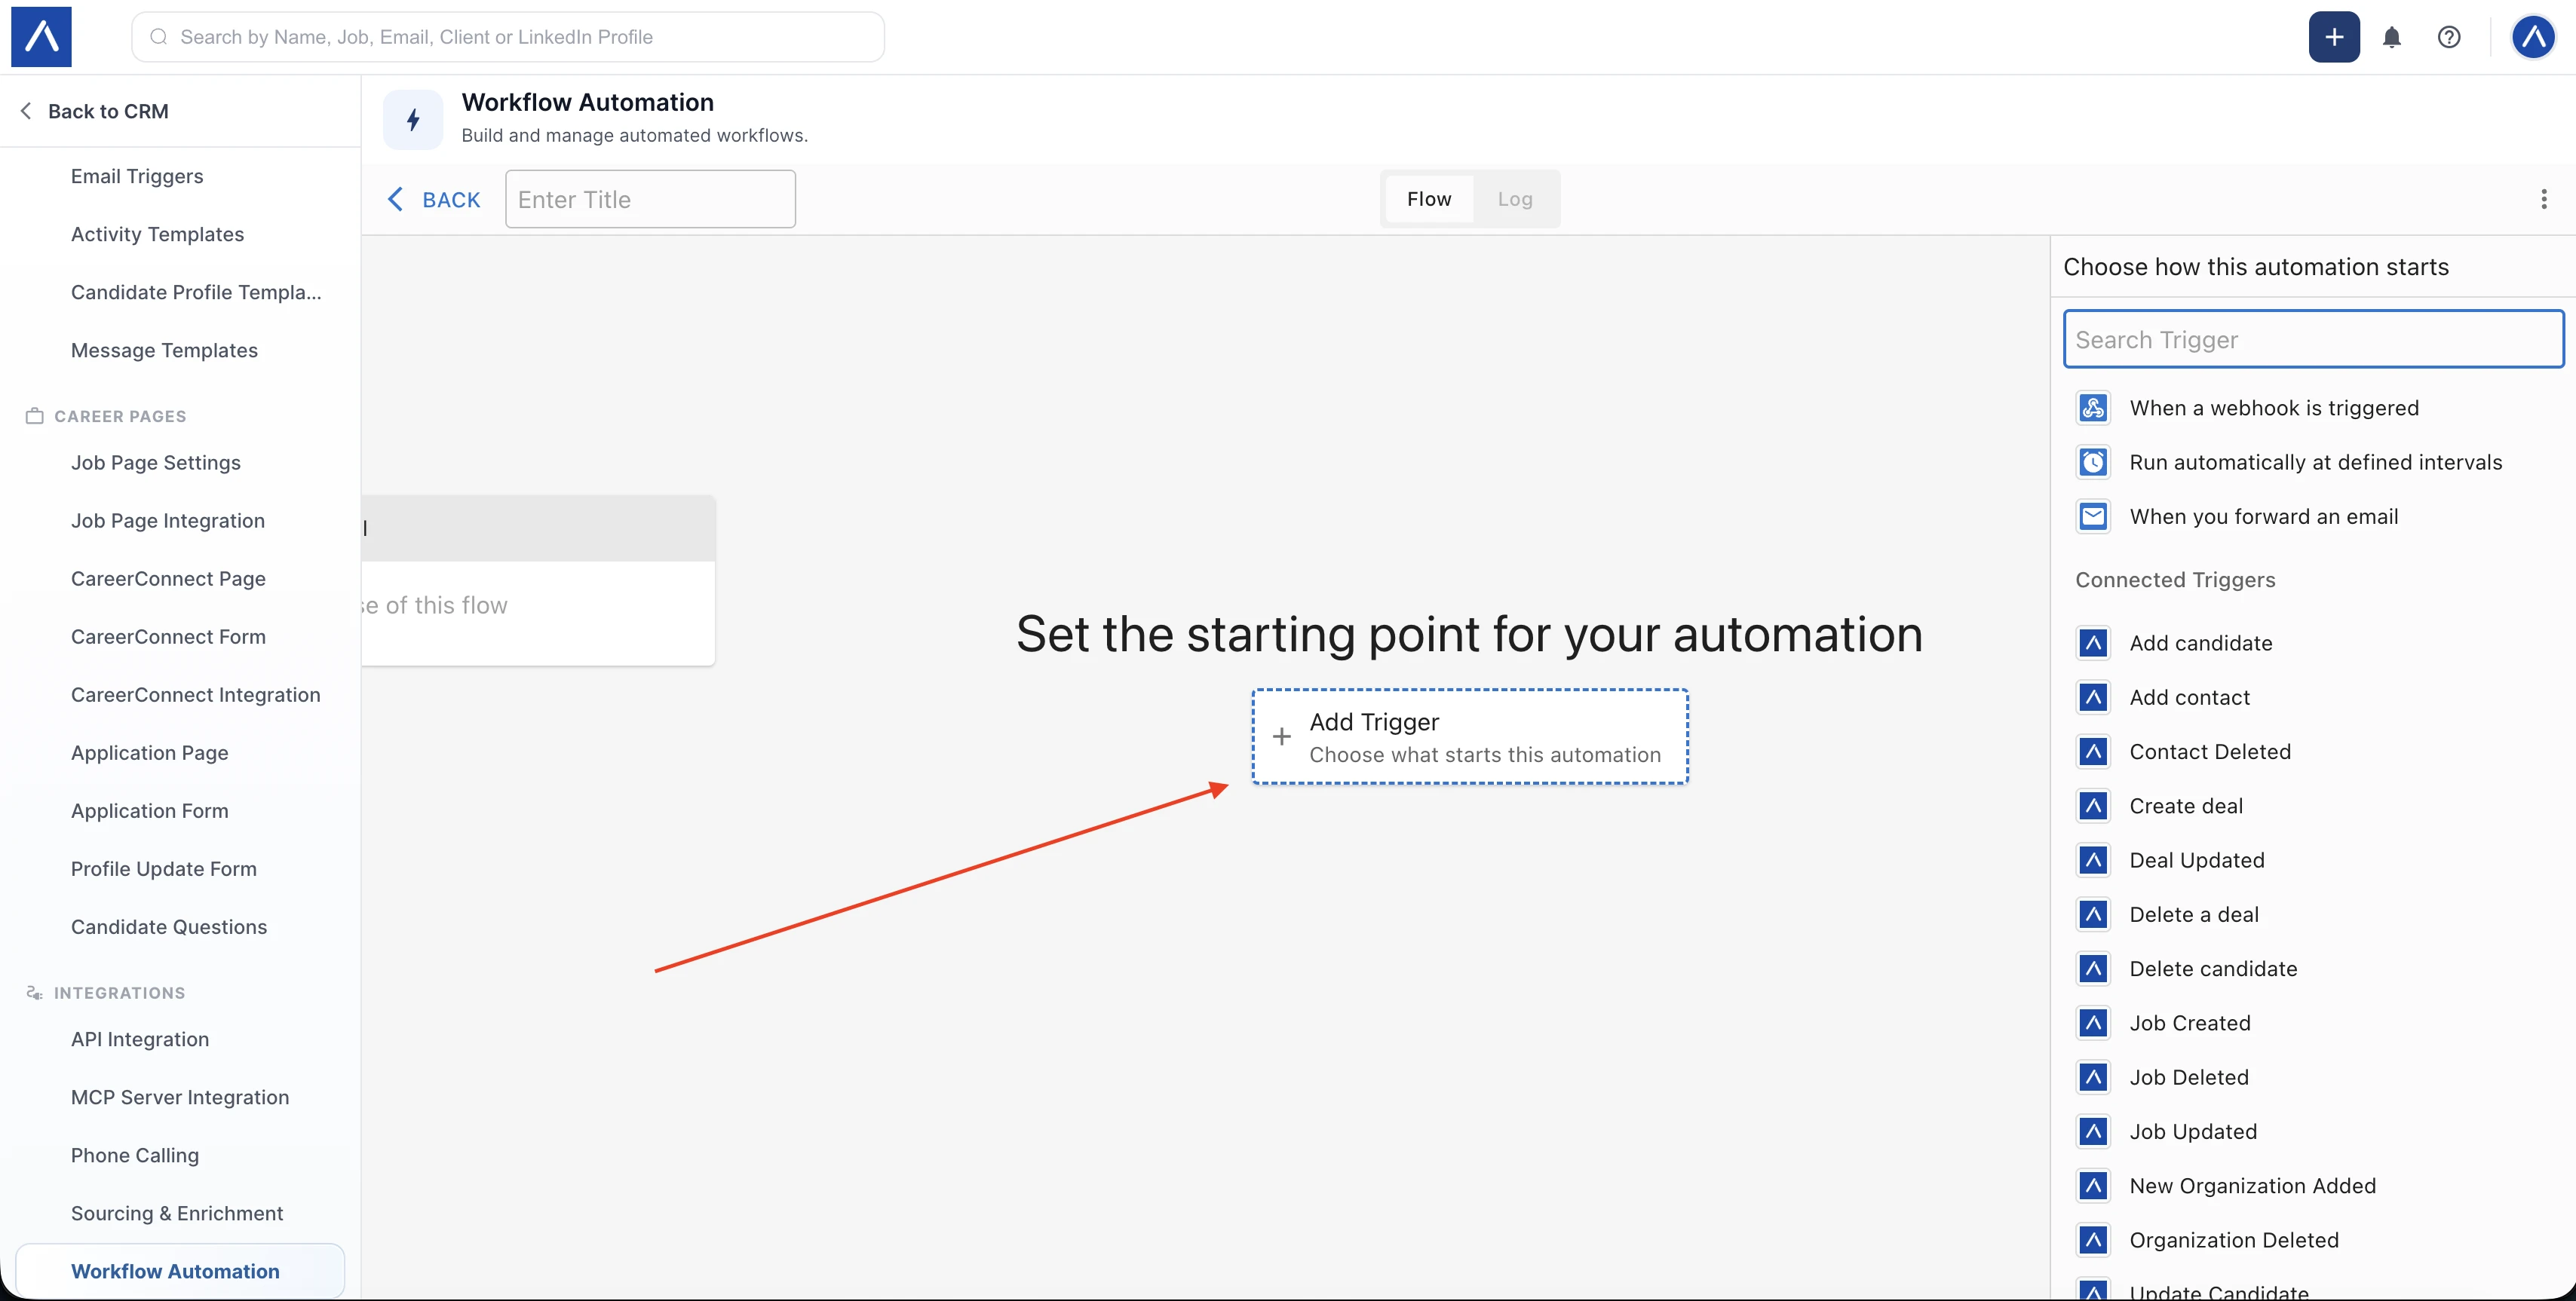Open API Integration
The height and width of the screenshot is (1301, 2576).
pyautogui.click(x=139, y=1039)
